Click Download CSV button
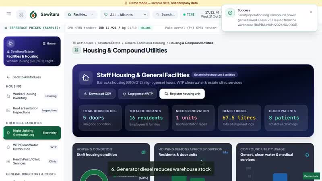 pyautogui.click(x=97, y=94)
